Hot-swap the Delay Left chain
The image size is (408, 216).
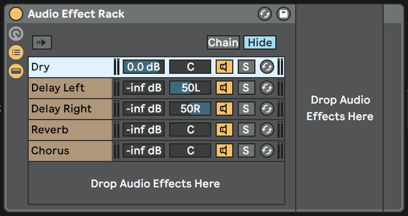[x=267, y=88]
